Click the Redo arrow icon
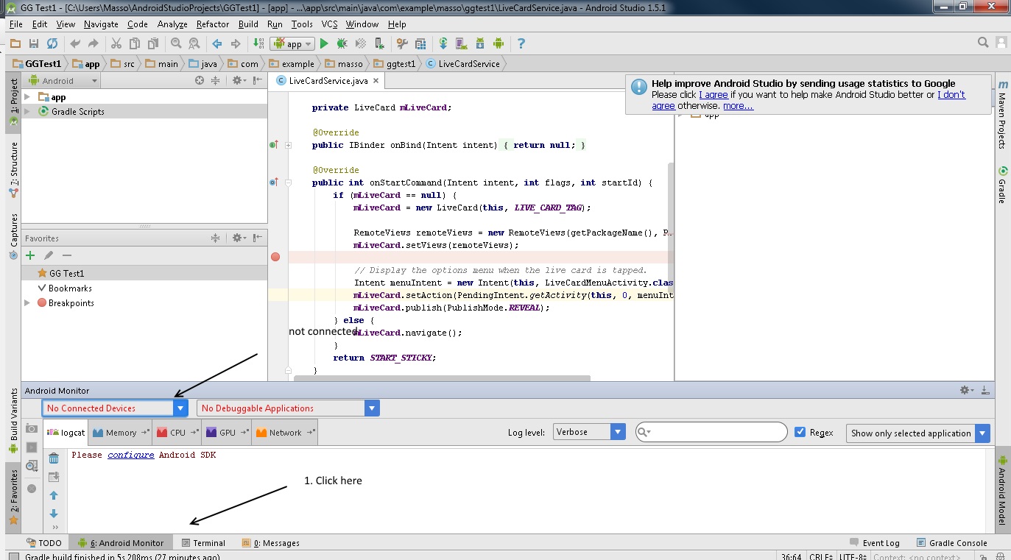The width and height of the screenshot is (1011, 560). coord(93,44)
